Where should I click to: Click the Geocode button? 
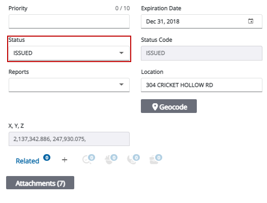tap(169, 106)
